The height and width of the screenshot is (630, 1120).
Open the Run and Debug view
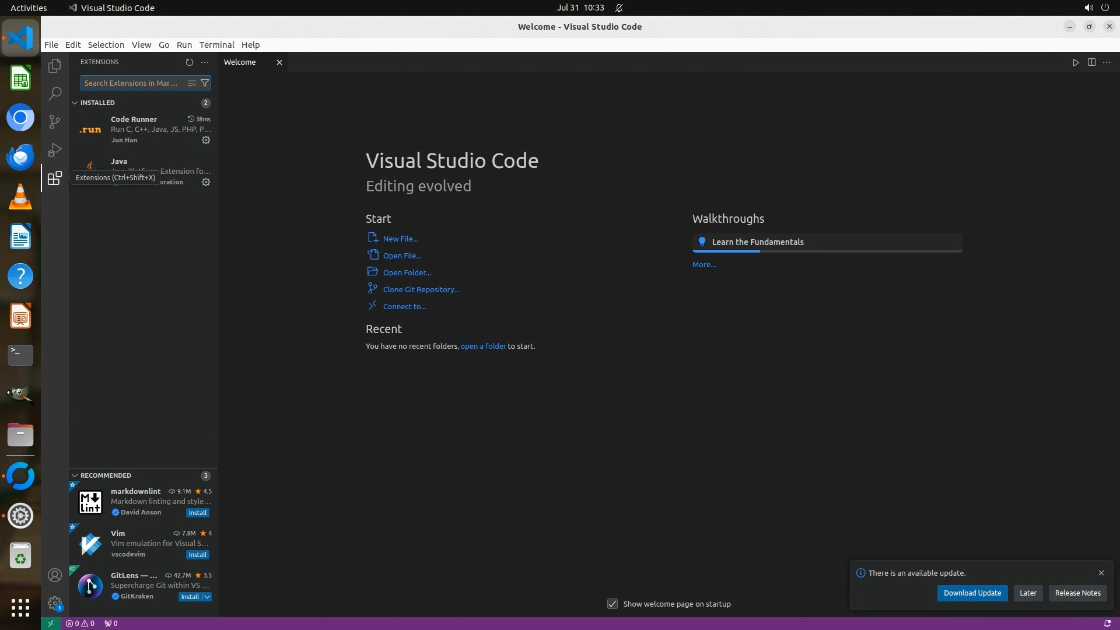click(x=54, y=149)
